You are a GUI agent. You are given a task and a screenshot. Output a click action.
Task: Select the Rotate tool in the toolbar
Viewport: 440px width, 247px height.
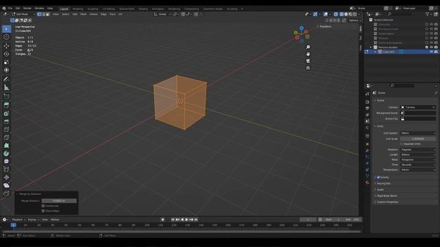[x=6, y=54]
